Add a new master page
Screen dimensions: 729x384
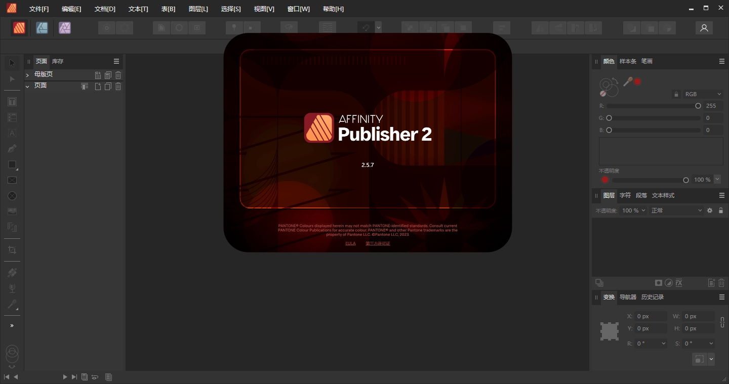[98, 75]
